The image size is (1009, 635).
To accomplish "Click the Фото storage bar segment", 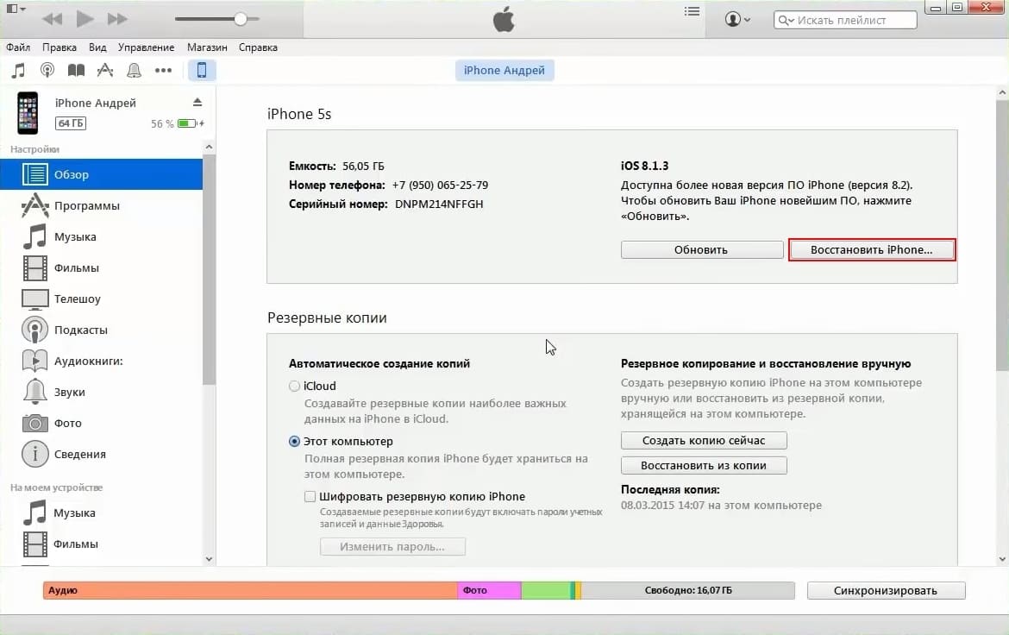I will pos(490,590).
